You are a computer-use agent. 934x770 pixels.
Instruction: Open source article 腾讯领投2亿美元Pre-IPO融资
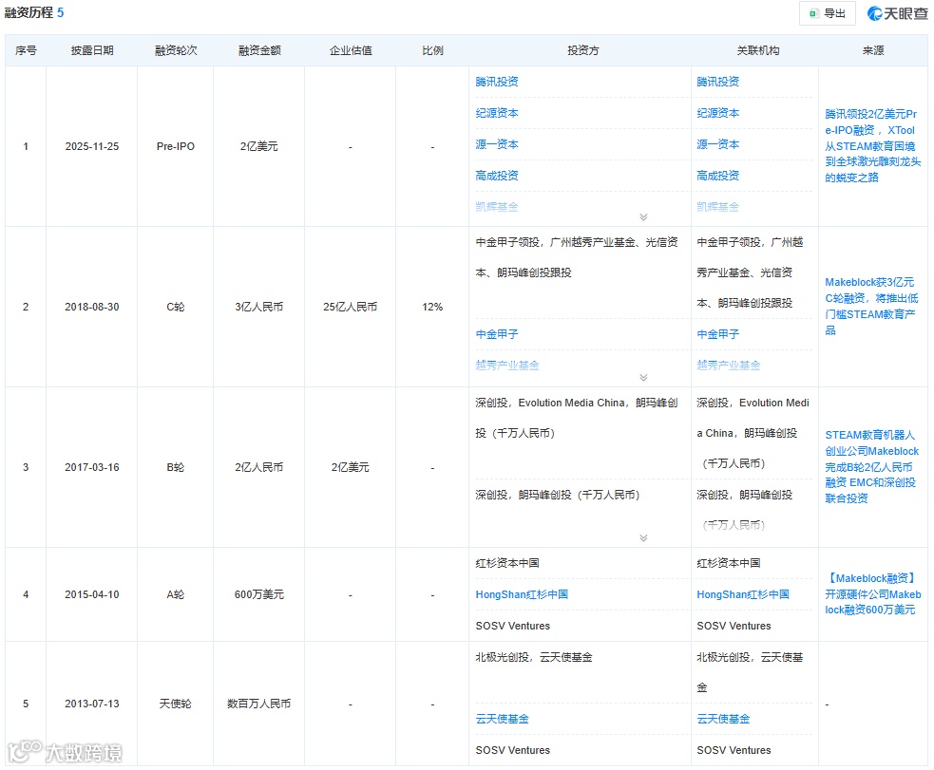click(872, 146)
